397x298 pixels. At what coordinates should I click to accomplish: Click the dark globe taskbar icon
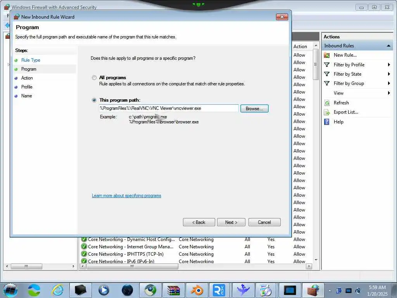click(127, 290)
